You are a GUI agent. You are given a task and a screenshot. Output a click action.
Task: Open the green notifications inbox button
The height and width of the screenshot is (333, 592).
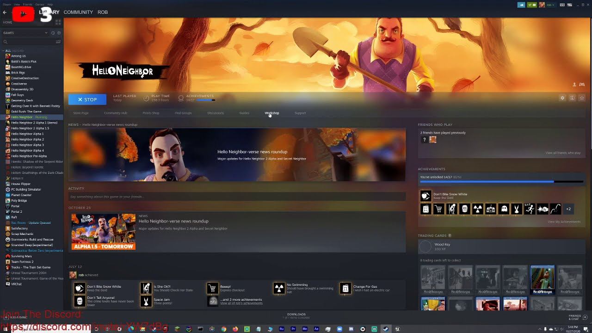[532, 5]
